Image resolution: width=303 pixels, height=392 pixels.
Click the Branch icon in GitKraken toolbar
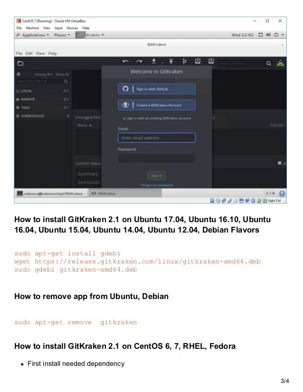coord(184,61)
